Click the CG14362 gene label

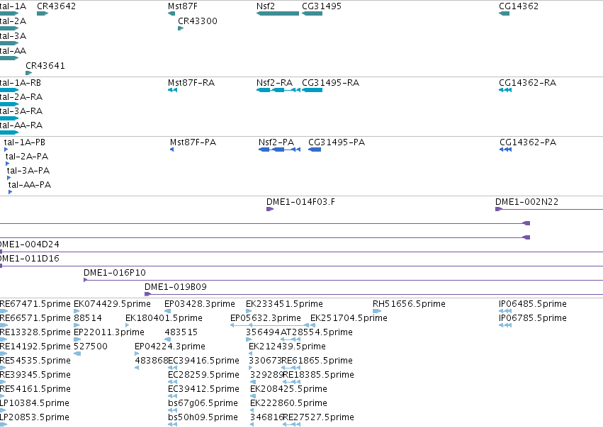[x=519, y=6]
